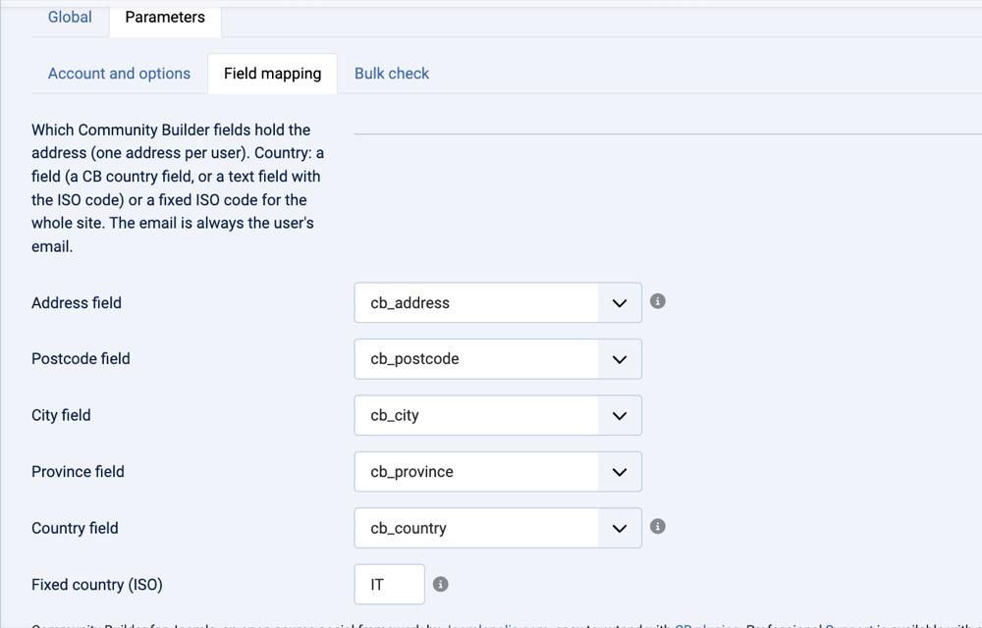Screen dimensions: 982x628
Task: Go to the Bulk check tab
Action: pyautogui.click(x=392, y=74)
